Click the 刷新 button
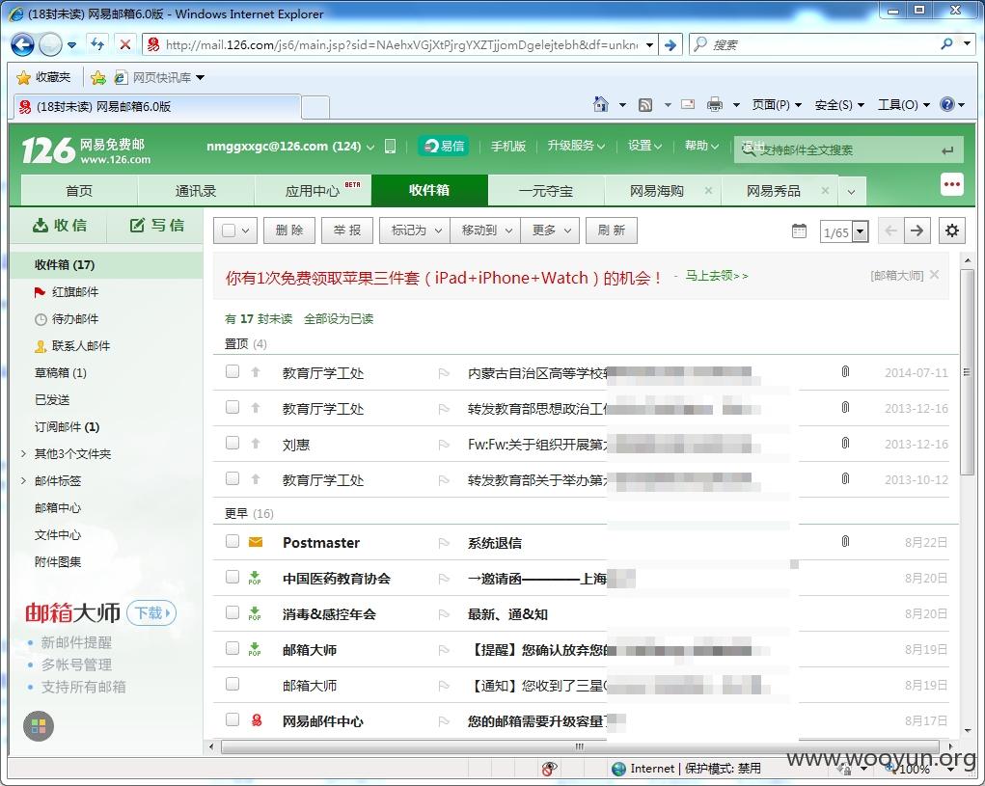 (612, 230)
